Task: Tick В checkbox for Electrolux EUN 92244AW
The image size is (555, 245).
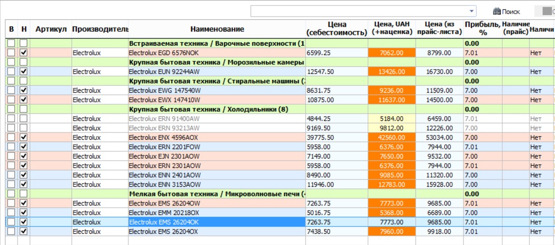Action: click(x=11, y=72)
